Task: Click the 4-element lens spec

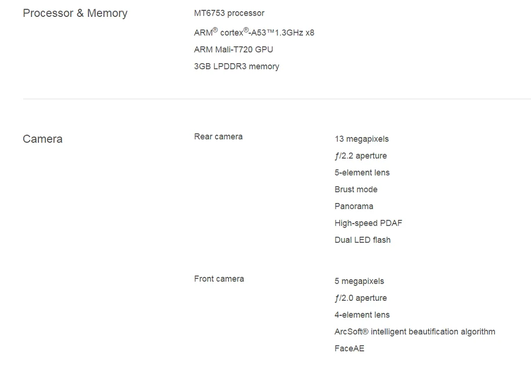Action: click(362, 315)
